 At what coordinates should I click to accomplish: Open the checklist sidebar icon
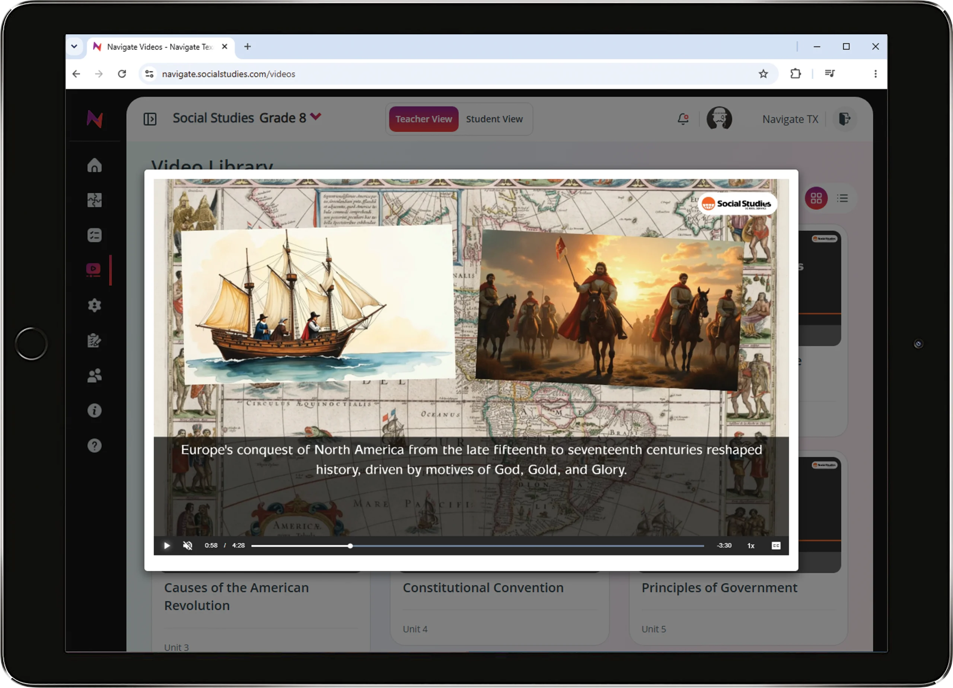coord(95,235)
